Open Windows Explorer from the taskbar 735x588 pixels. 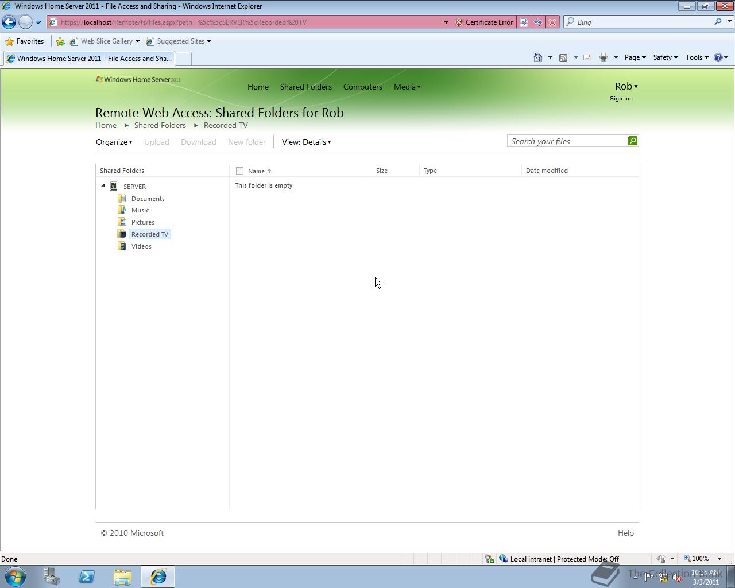[122, 577]
